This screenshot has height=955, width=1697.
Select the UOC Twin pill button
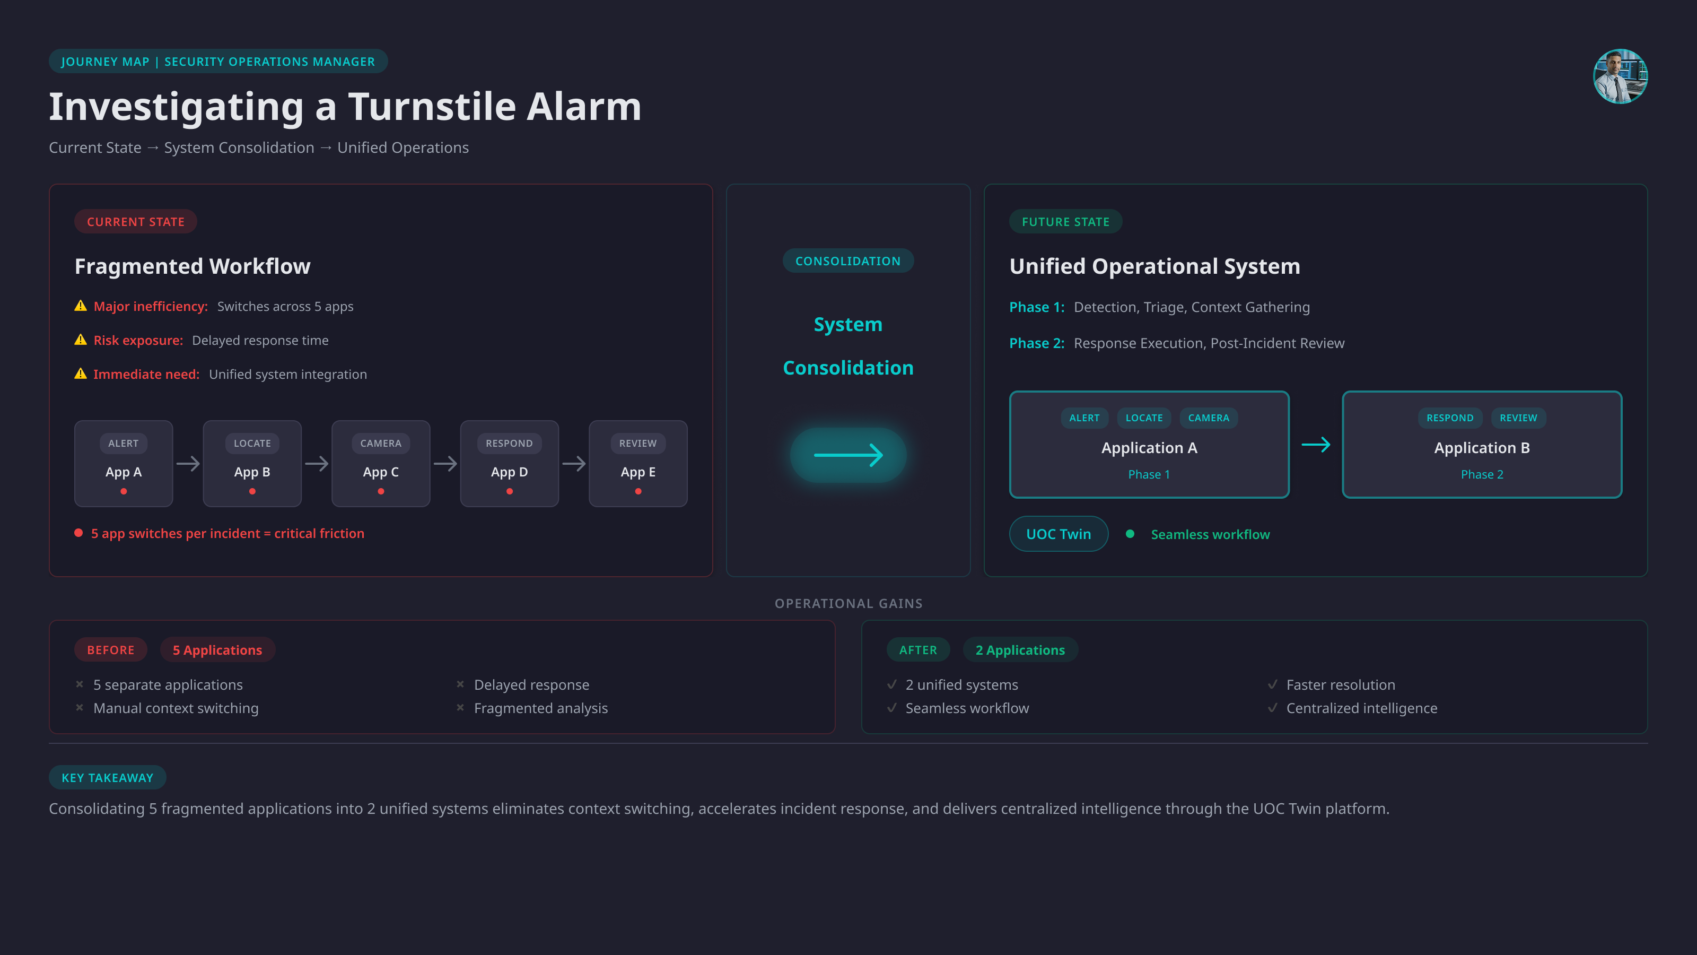click(1058, 534)
